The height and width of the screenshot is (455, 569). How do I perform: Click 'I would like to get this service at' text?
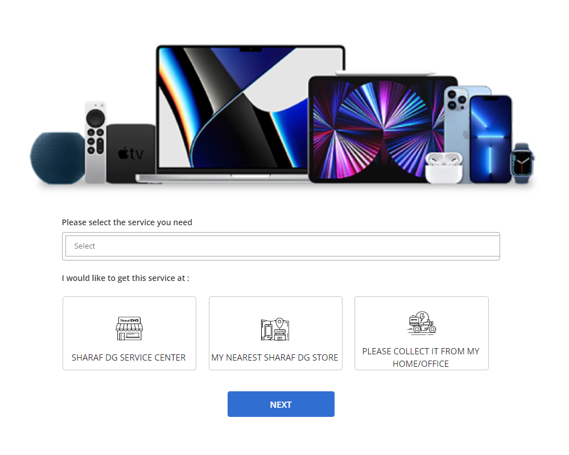[x=126, y=278]
